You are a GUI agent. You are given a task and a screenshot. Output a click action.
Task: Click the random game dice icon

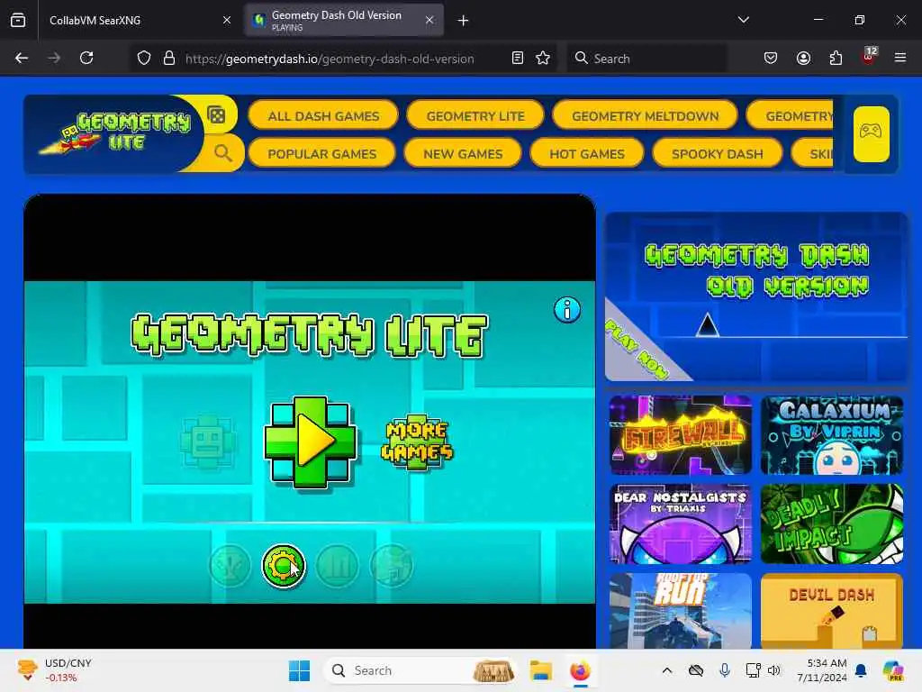(x=216, y=114)
